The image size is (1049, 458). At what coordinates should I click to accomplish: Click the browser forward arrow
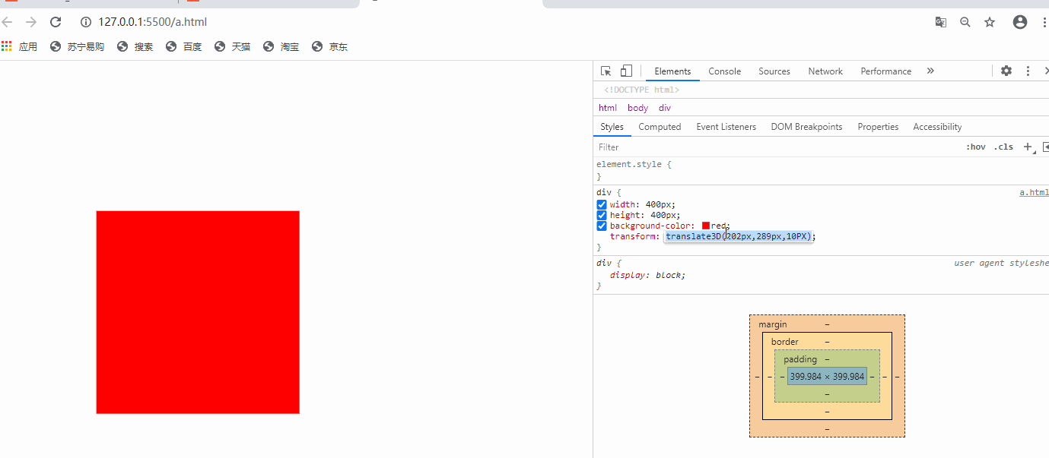31,22
